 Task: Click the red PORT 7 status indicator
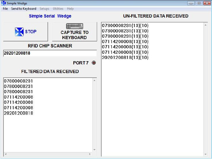94,63
